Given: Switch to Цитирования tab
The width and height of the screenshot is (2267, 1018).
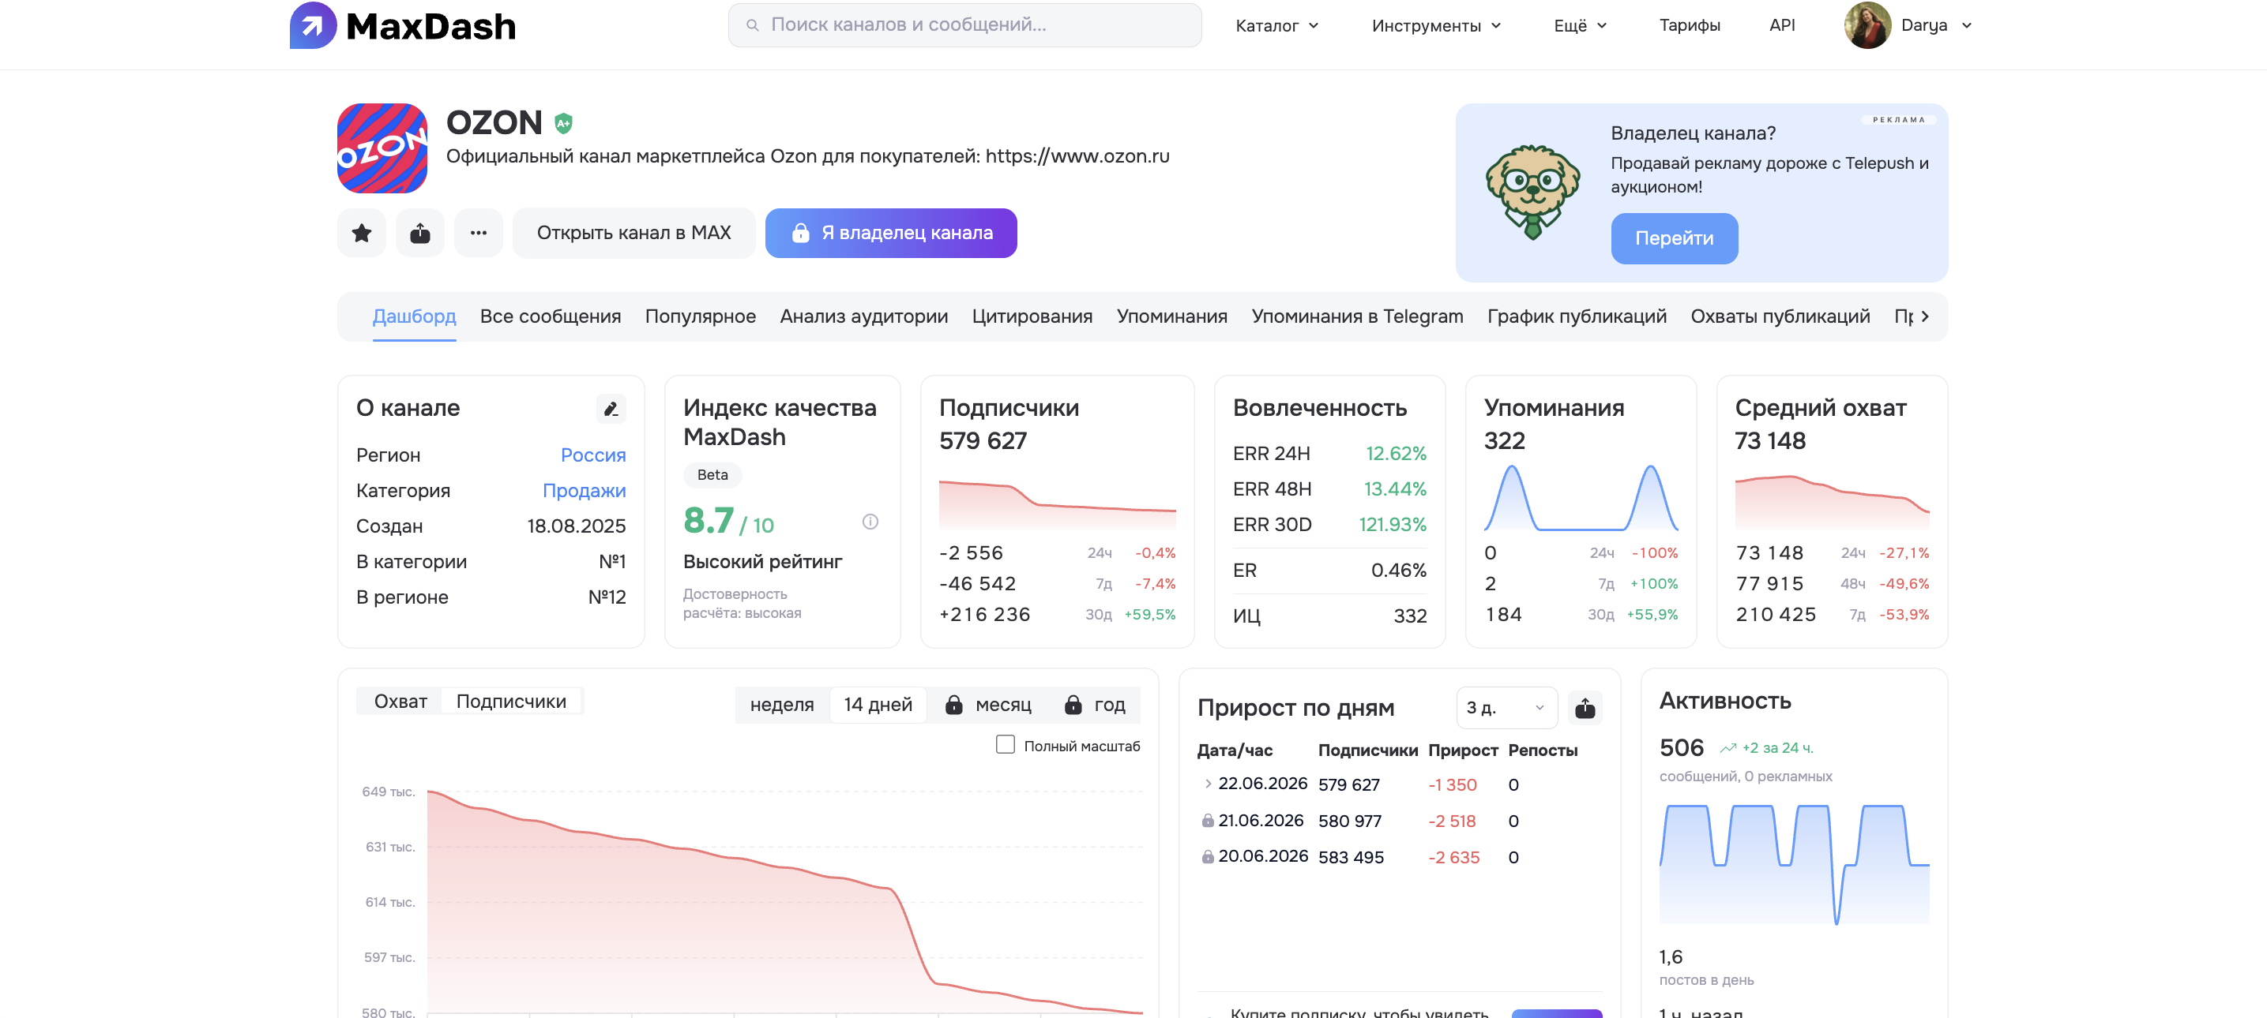Looking at the screenshot, I should [1032, 316].
